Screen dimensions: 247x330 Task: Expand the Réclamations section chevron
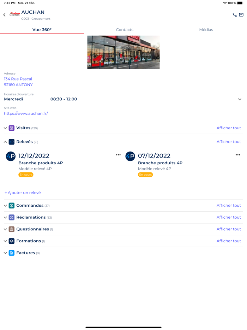click(x=5, y=217)
